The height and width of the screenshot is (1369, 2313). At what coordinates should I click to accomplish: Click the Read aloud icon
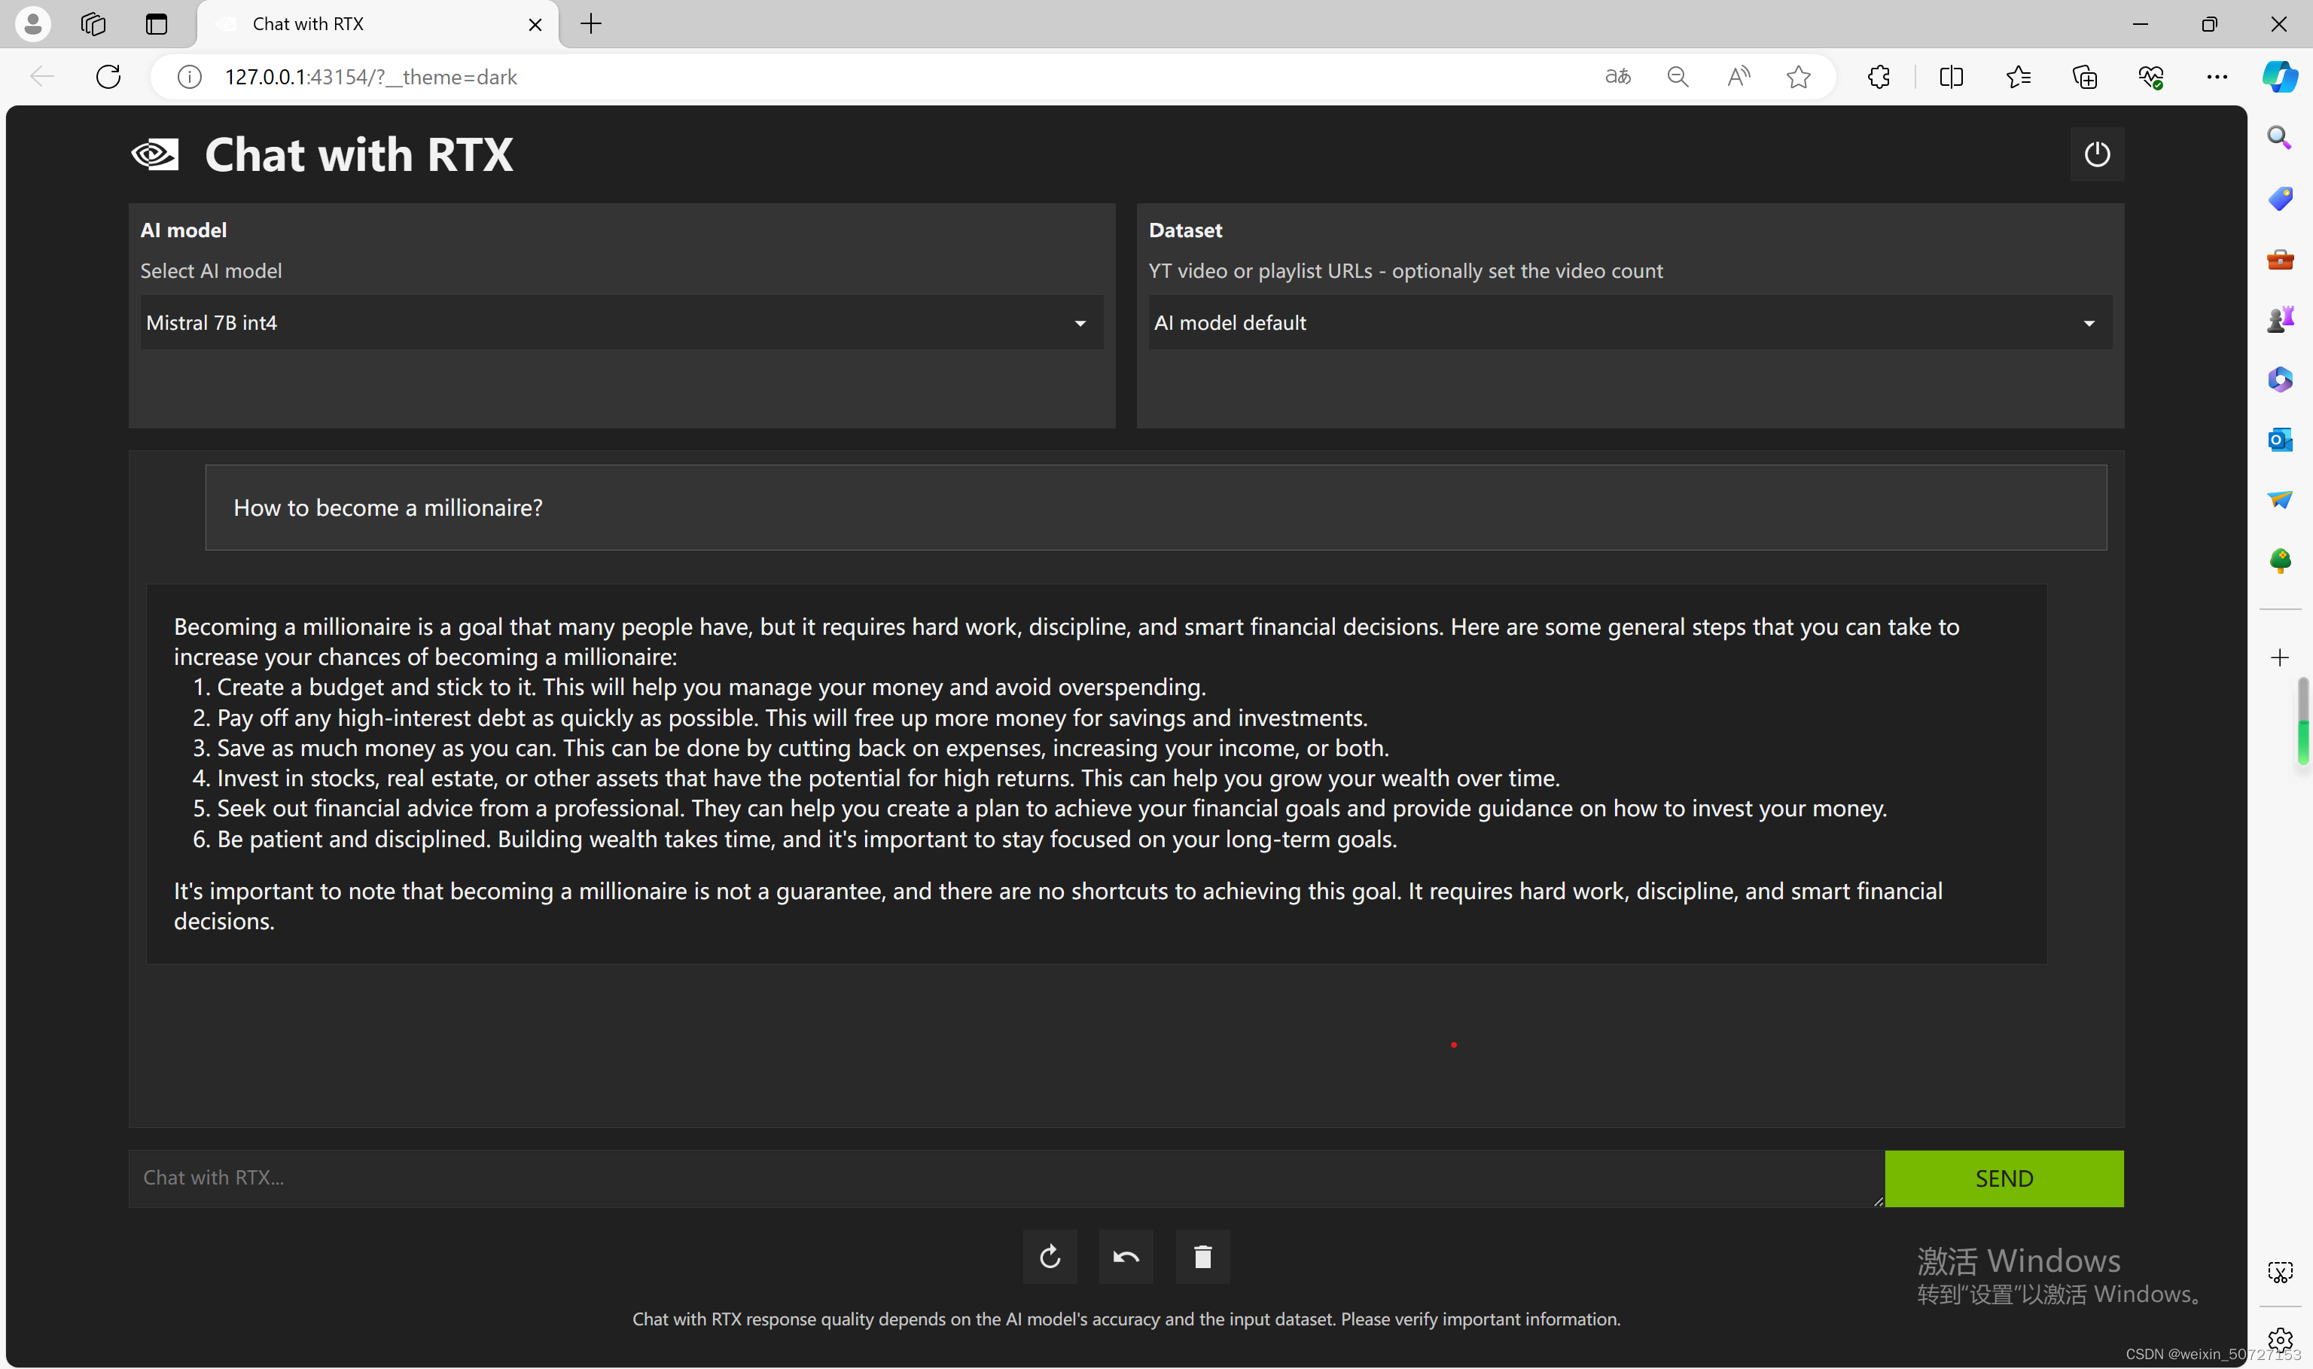point(1739,77)
